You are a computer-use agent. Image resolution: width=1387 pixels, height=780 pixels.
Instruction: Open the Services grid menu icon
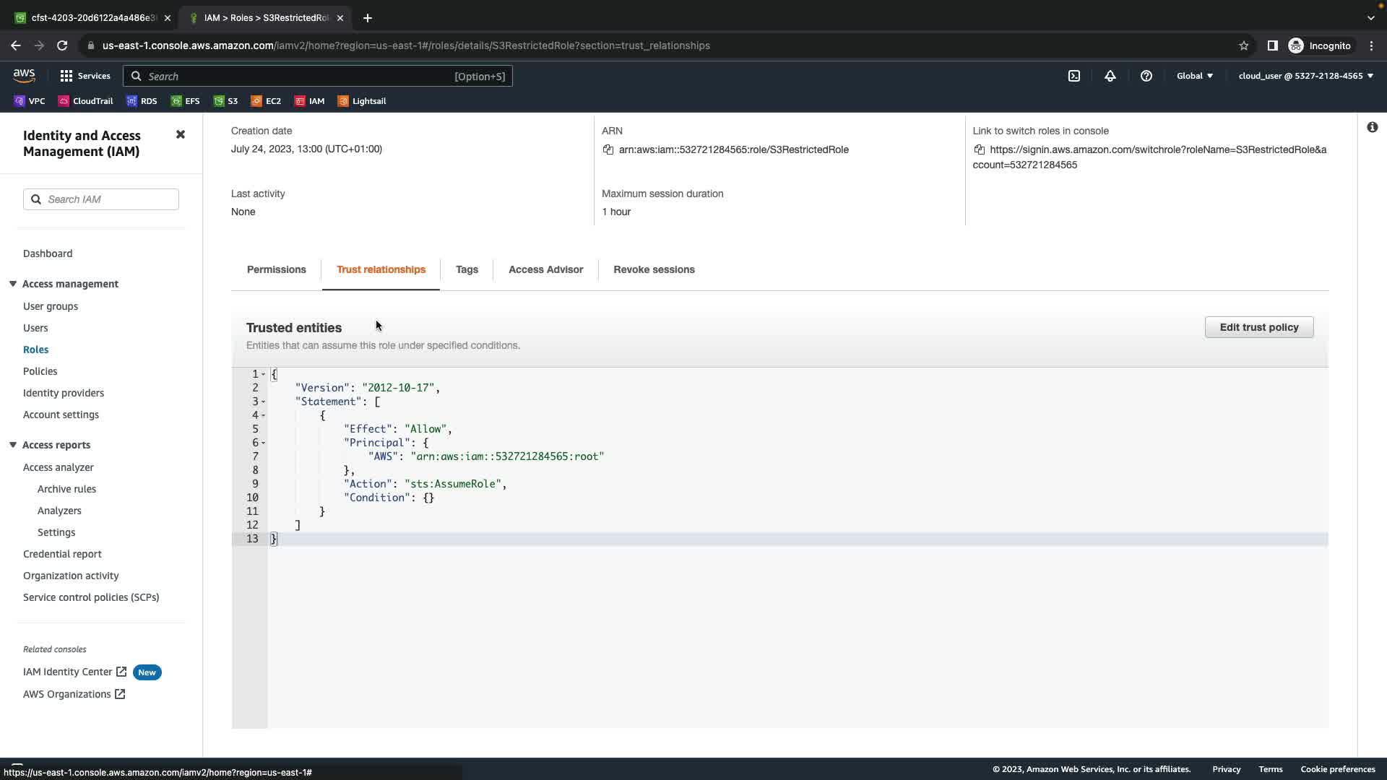[x=66, y=76]
